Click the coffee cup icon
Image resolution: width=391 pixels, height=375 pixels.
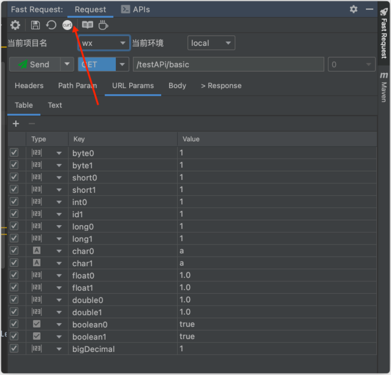(x=103, y=25)
